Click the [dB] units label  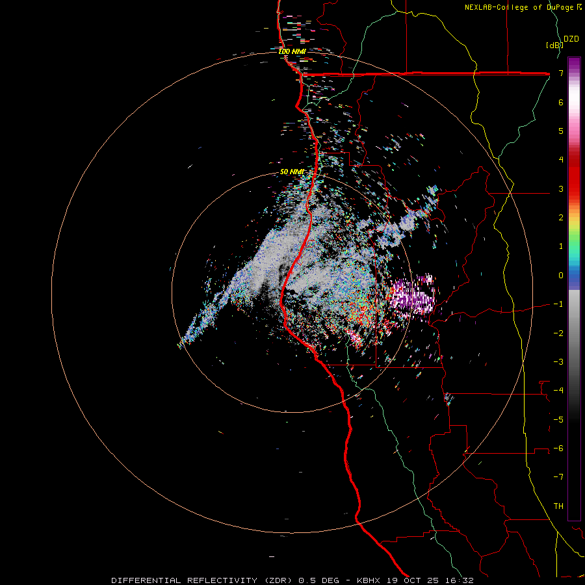pos(554,45)
